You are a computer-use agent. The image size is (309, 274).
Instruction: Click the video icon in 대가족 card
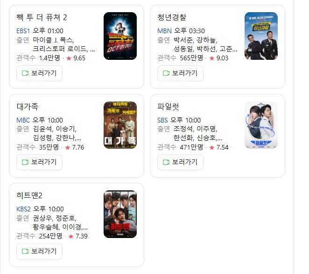(x=25, y=162)
